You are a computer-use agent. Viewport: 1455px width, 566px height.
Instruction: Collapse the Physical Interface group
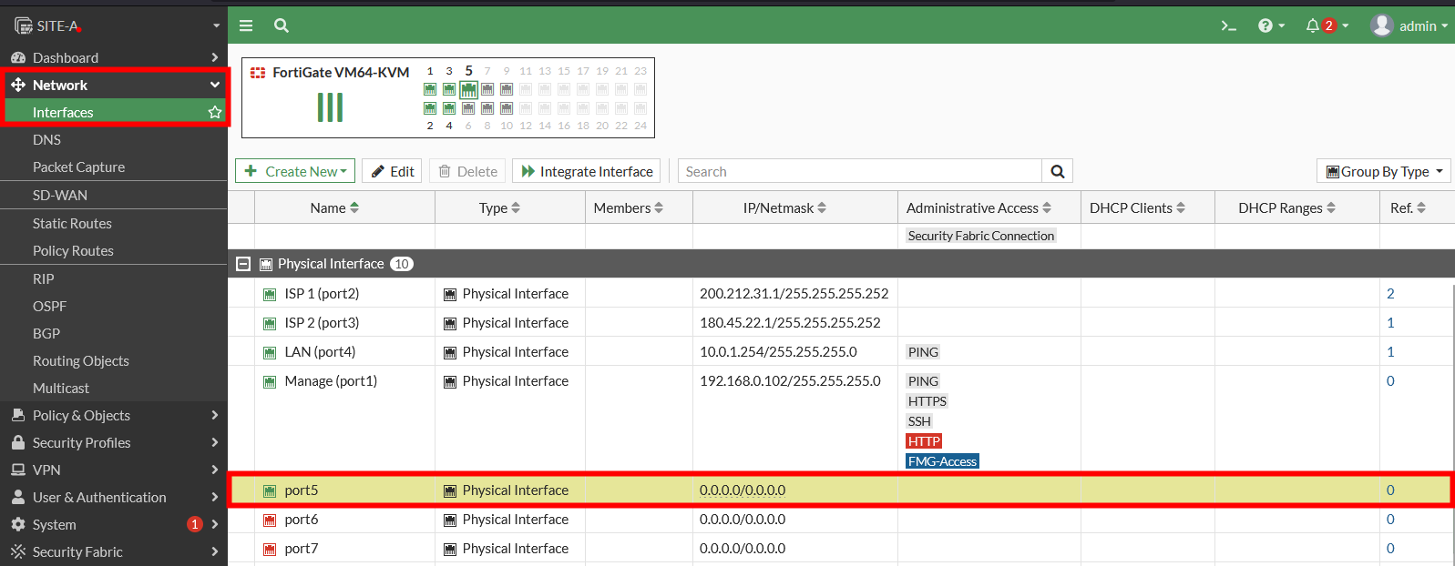(243, 264)
